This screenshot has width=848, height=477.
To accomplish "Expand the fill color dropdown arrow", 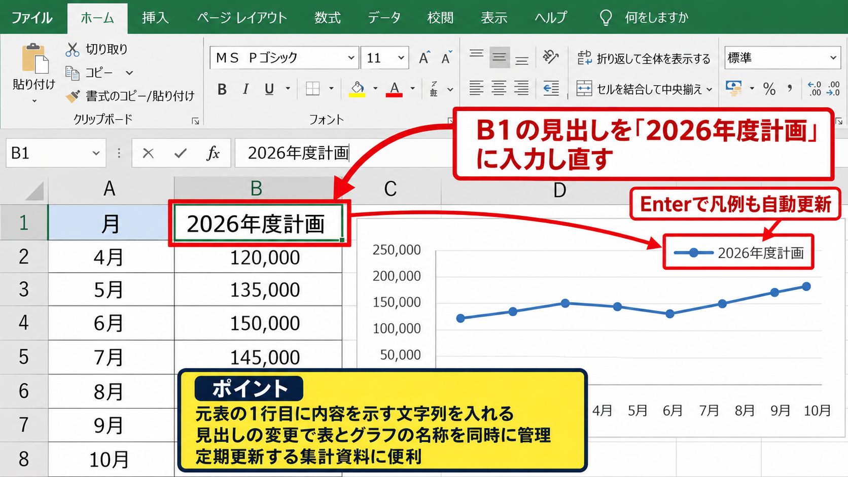I will [x=375, y=89].
